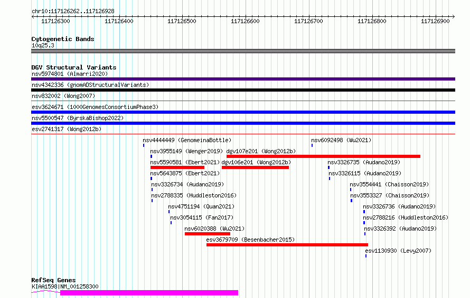Click nsv3054115 (Fan2017) label
The width and height of the screenshot is (470, 298).
202,217
